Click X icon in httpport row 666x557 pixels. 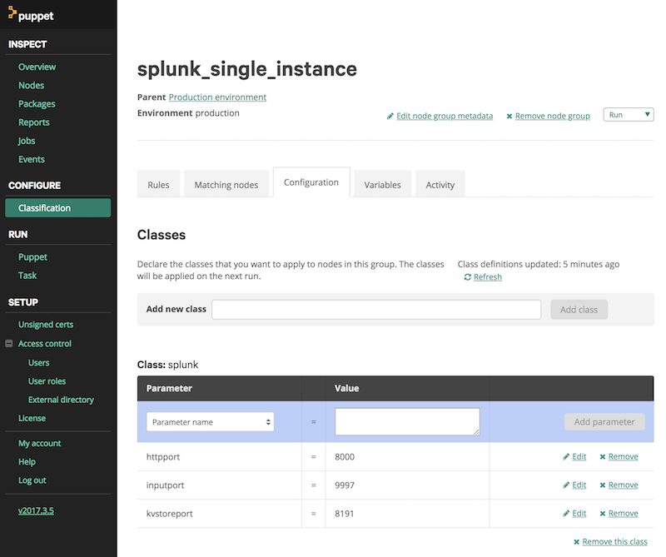point(602,457)
